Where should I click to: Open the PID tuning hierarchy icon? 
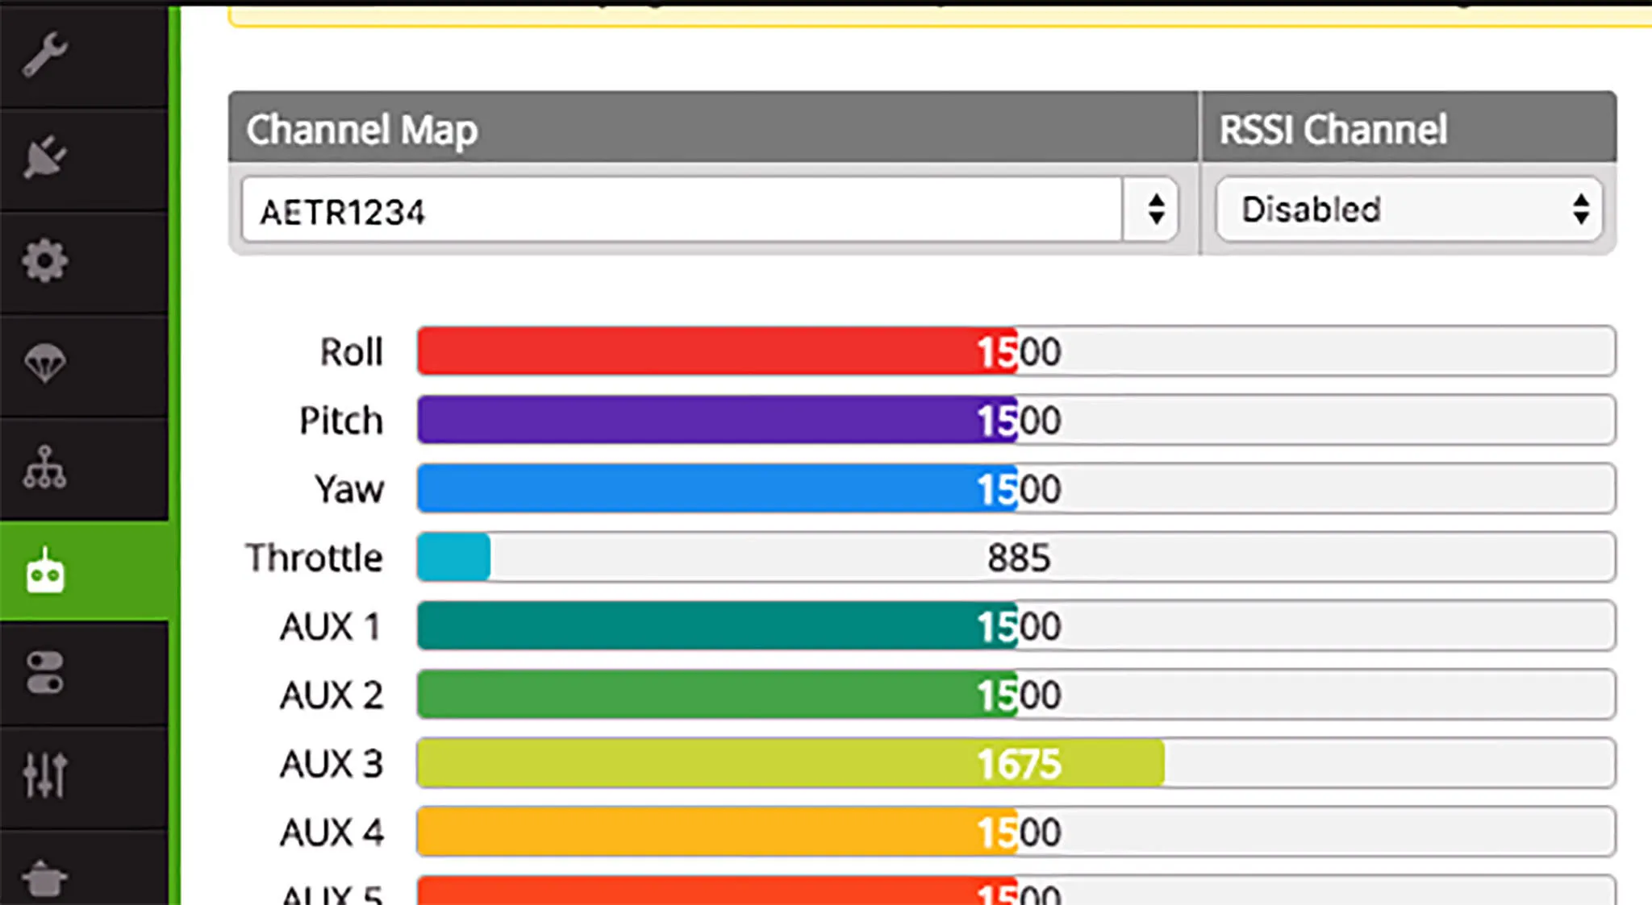coord(45,467)
